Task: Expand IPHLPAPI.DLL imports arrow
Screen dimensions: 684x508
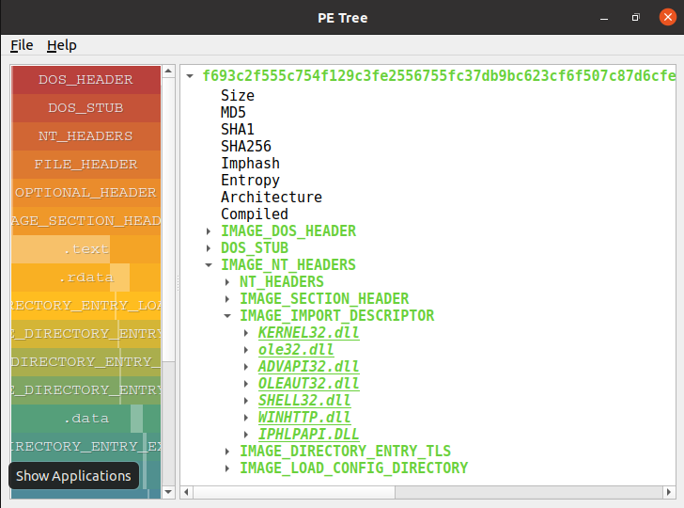Action: click(246, 435)
